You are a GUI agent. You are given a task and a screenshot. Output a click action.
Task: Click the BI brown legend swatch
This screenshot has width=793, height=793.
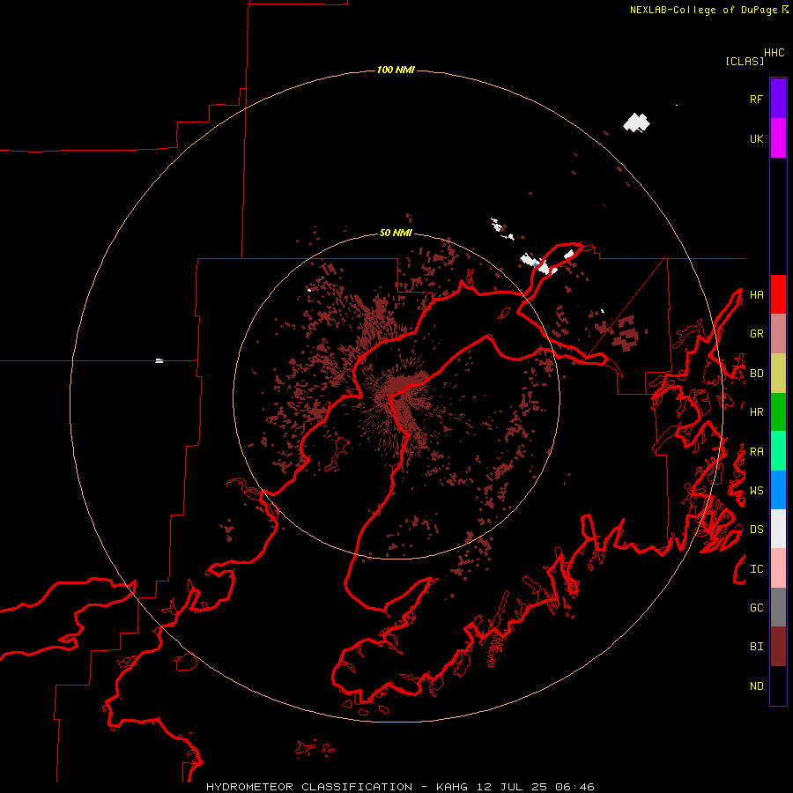778,647
